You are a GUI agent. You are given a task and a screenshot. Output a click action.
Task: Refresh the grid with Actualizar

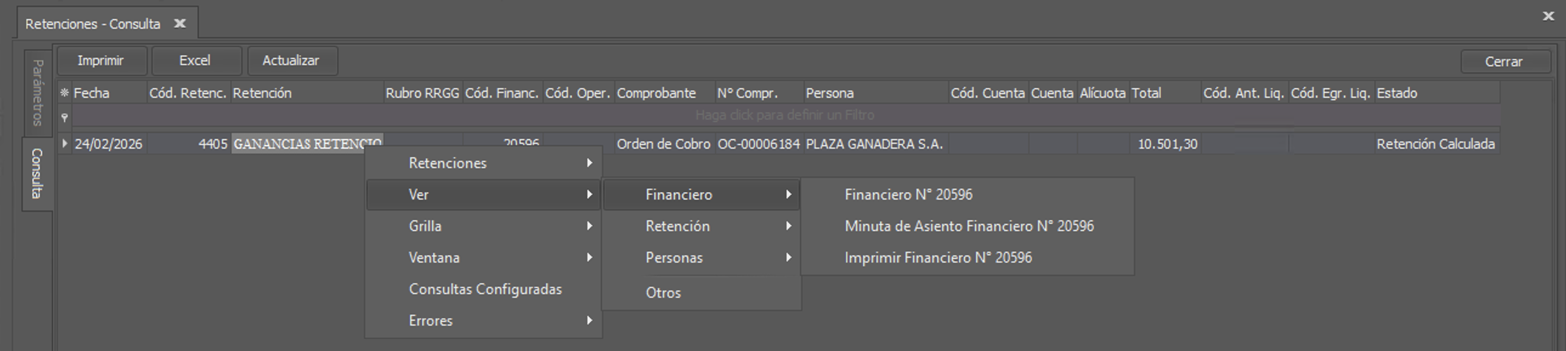tap(292, 60)
